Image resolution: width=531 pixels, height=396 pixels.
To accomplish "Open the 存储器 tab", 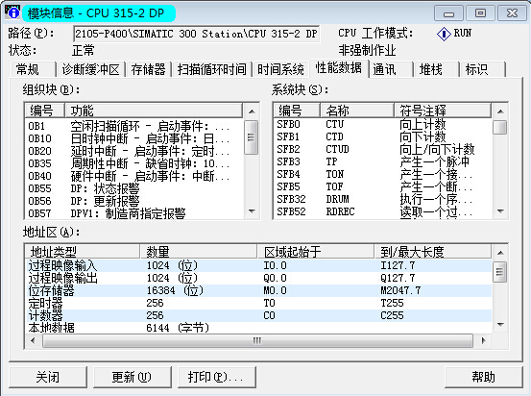I will [148, 69].
